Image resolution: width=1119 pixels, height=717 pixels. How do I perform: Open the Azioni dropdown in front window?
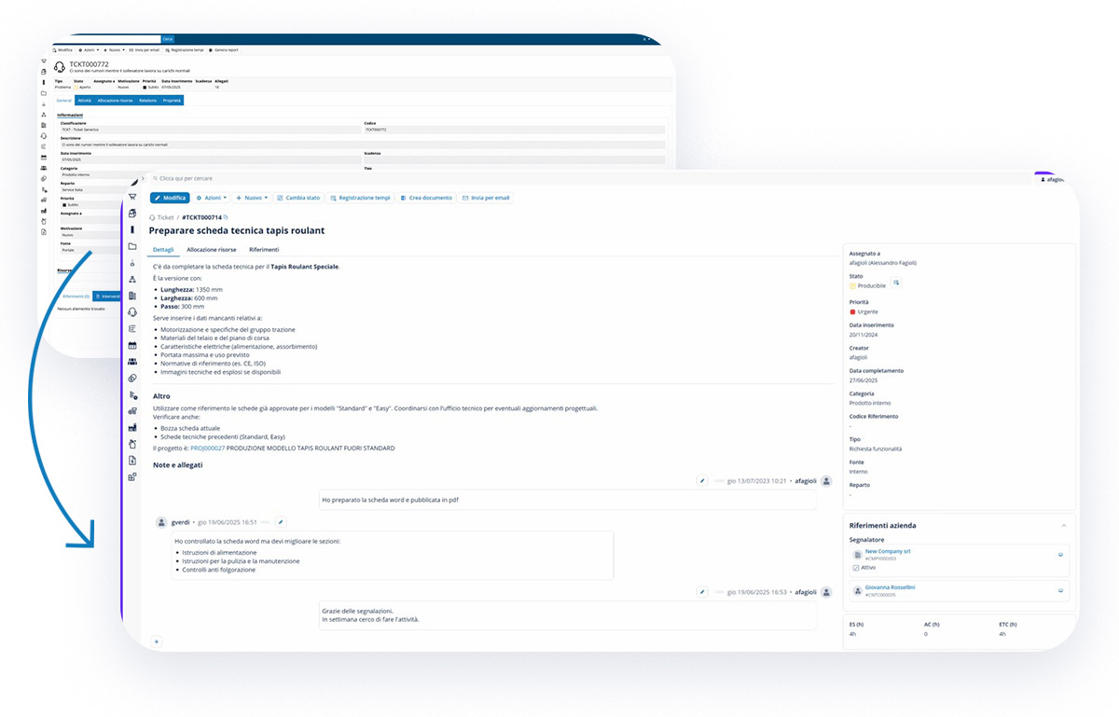212,198
